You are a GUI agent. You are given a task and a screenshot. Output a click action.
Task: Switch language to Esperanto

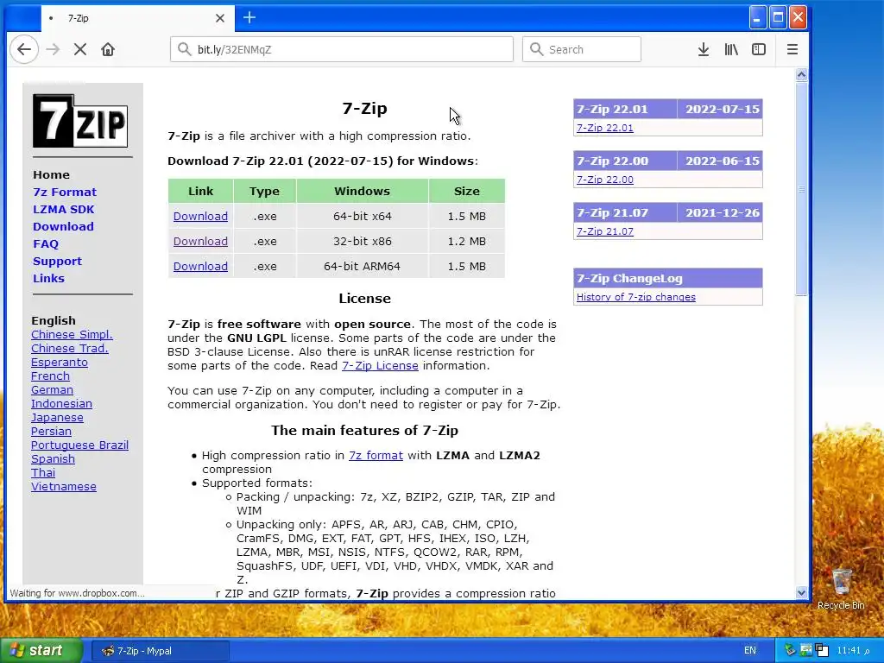(x=60, y=363)
